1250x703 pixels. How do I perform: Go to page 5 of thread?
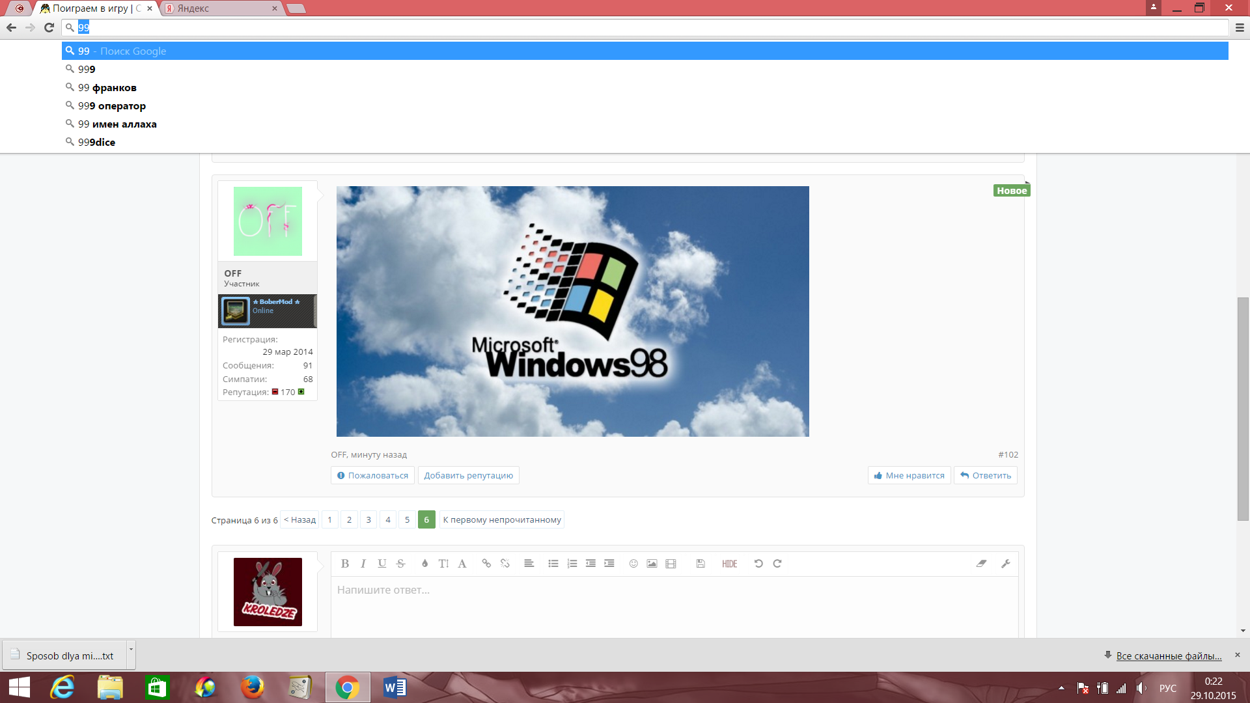point(408,519)
